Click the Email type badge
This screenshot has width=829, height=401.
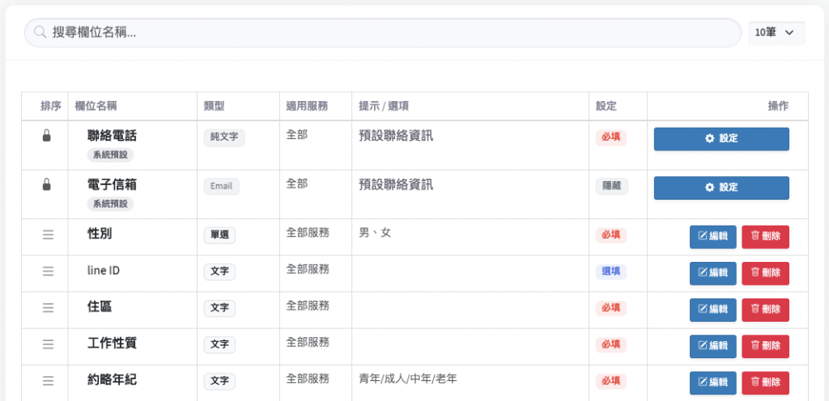click(222, 186)
